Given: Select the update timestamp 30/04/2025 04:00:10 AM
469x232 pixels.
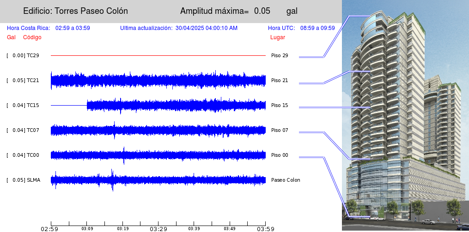Looking at the screenshot, I should click(207, 28).
